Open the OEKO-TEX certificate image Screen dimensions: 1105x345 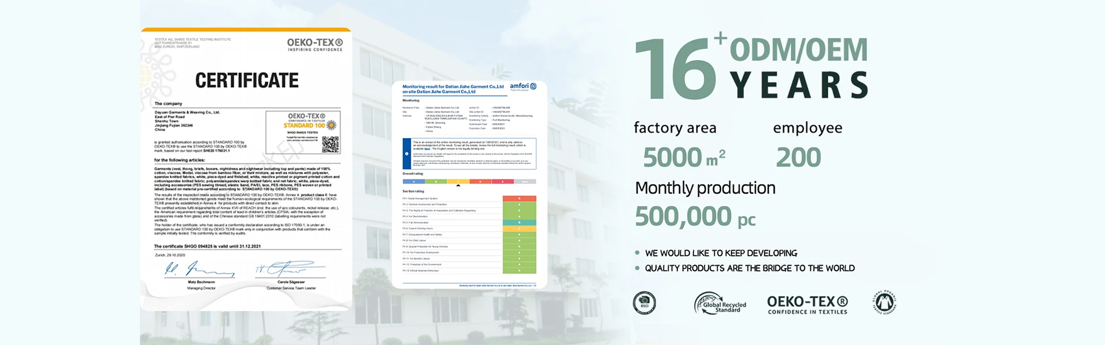pyautogui.click(x=246, y=170)
